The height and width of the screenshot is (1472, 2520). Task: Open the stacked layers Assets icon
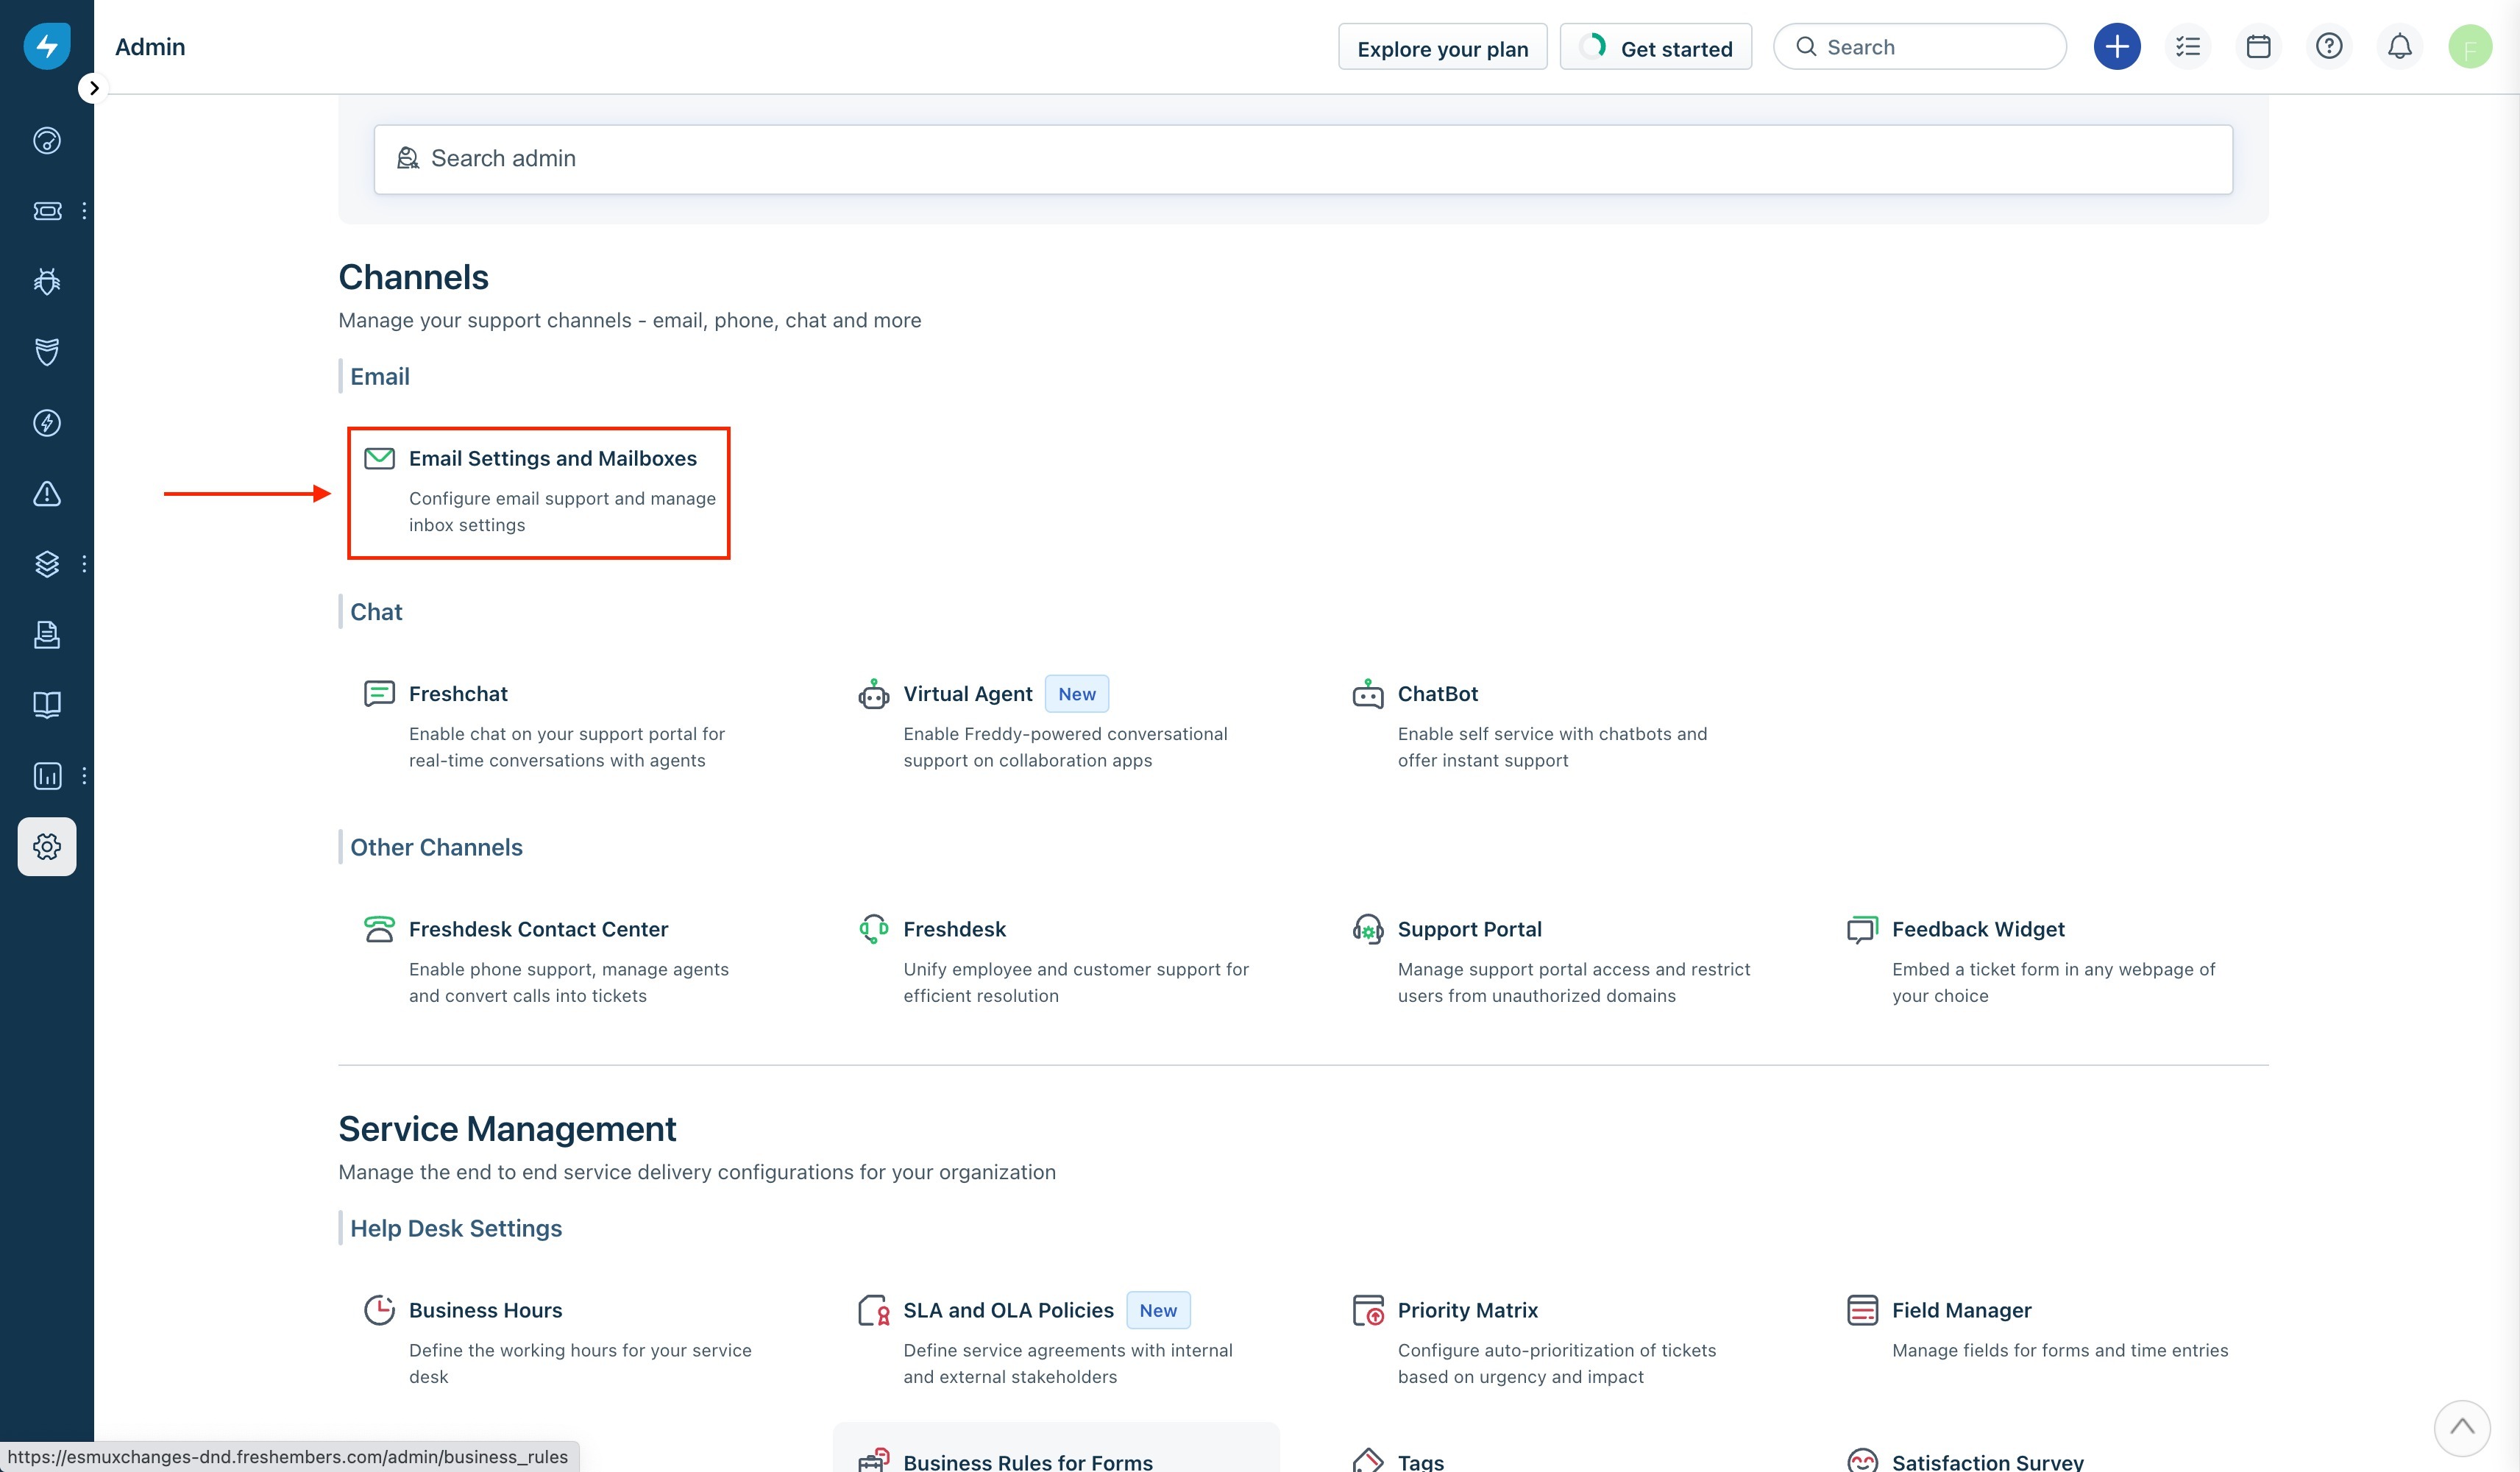pos(47,564)
